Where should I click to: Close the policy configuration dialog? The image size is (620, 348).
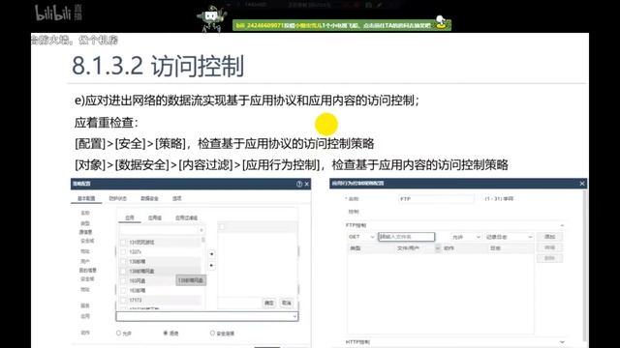pyautogui.click(x=307, y=184)
